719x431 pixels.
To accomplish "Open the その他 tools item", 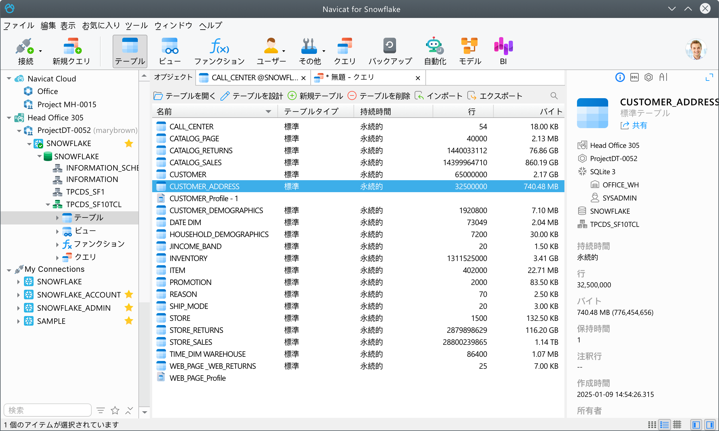I will click(310, 51).
